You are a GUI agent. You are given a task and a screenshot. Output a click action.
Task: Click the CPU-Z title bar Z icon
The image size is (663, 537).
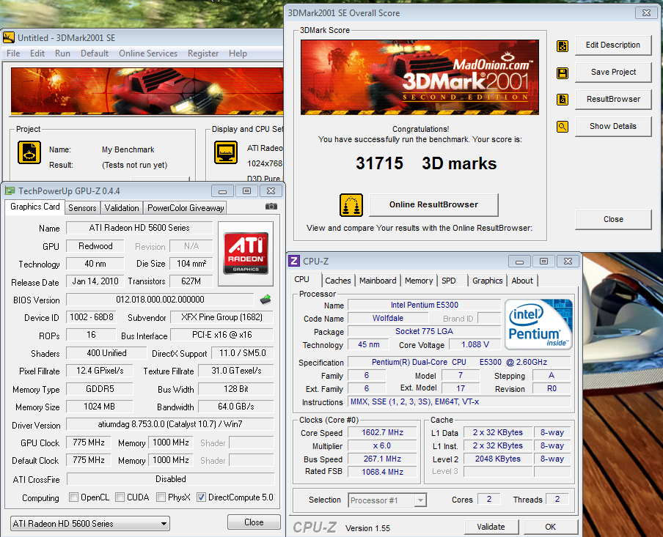click(x=294, y=261)
